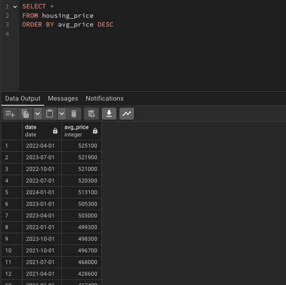This screenshot has height=285, width=286.
Task: Click the DESC keyword on line 3
Action: point(105,25)
